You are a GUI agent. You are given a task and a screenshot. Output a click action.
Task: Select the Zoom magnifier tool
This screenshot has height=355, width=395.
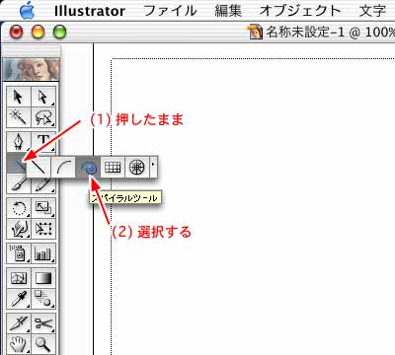[43, 344]
